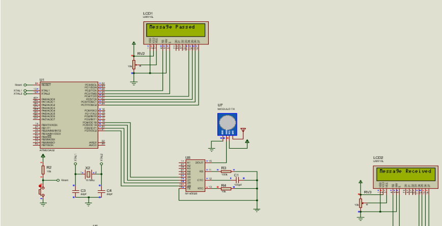Viewport: 442px width, 226px height.
Task: Select capacitor C4
Action: click(x=101, y=191)
